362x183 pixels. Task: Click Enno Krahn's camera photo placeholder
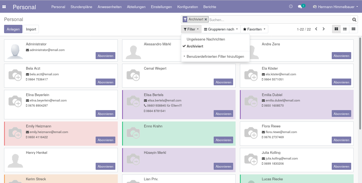pos(133,133)
